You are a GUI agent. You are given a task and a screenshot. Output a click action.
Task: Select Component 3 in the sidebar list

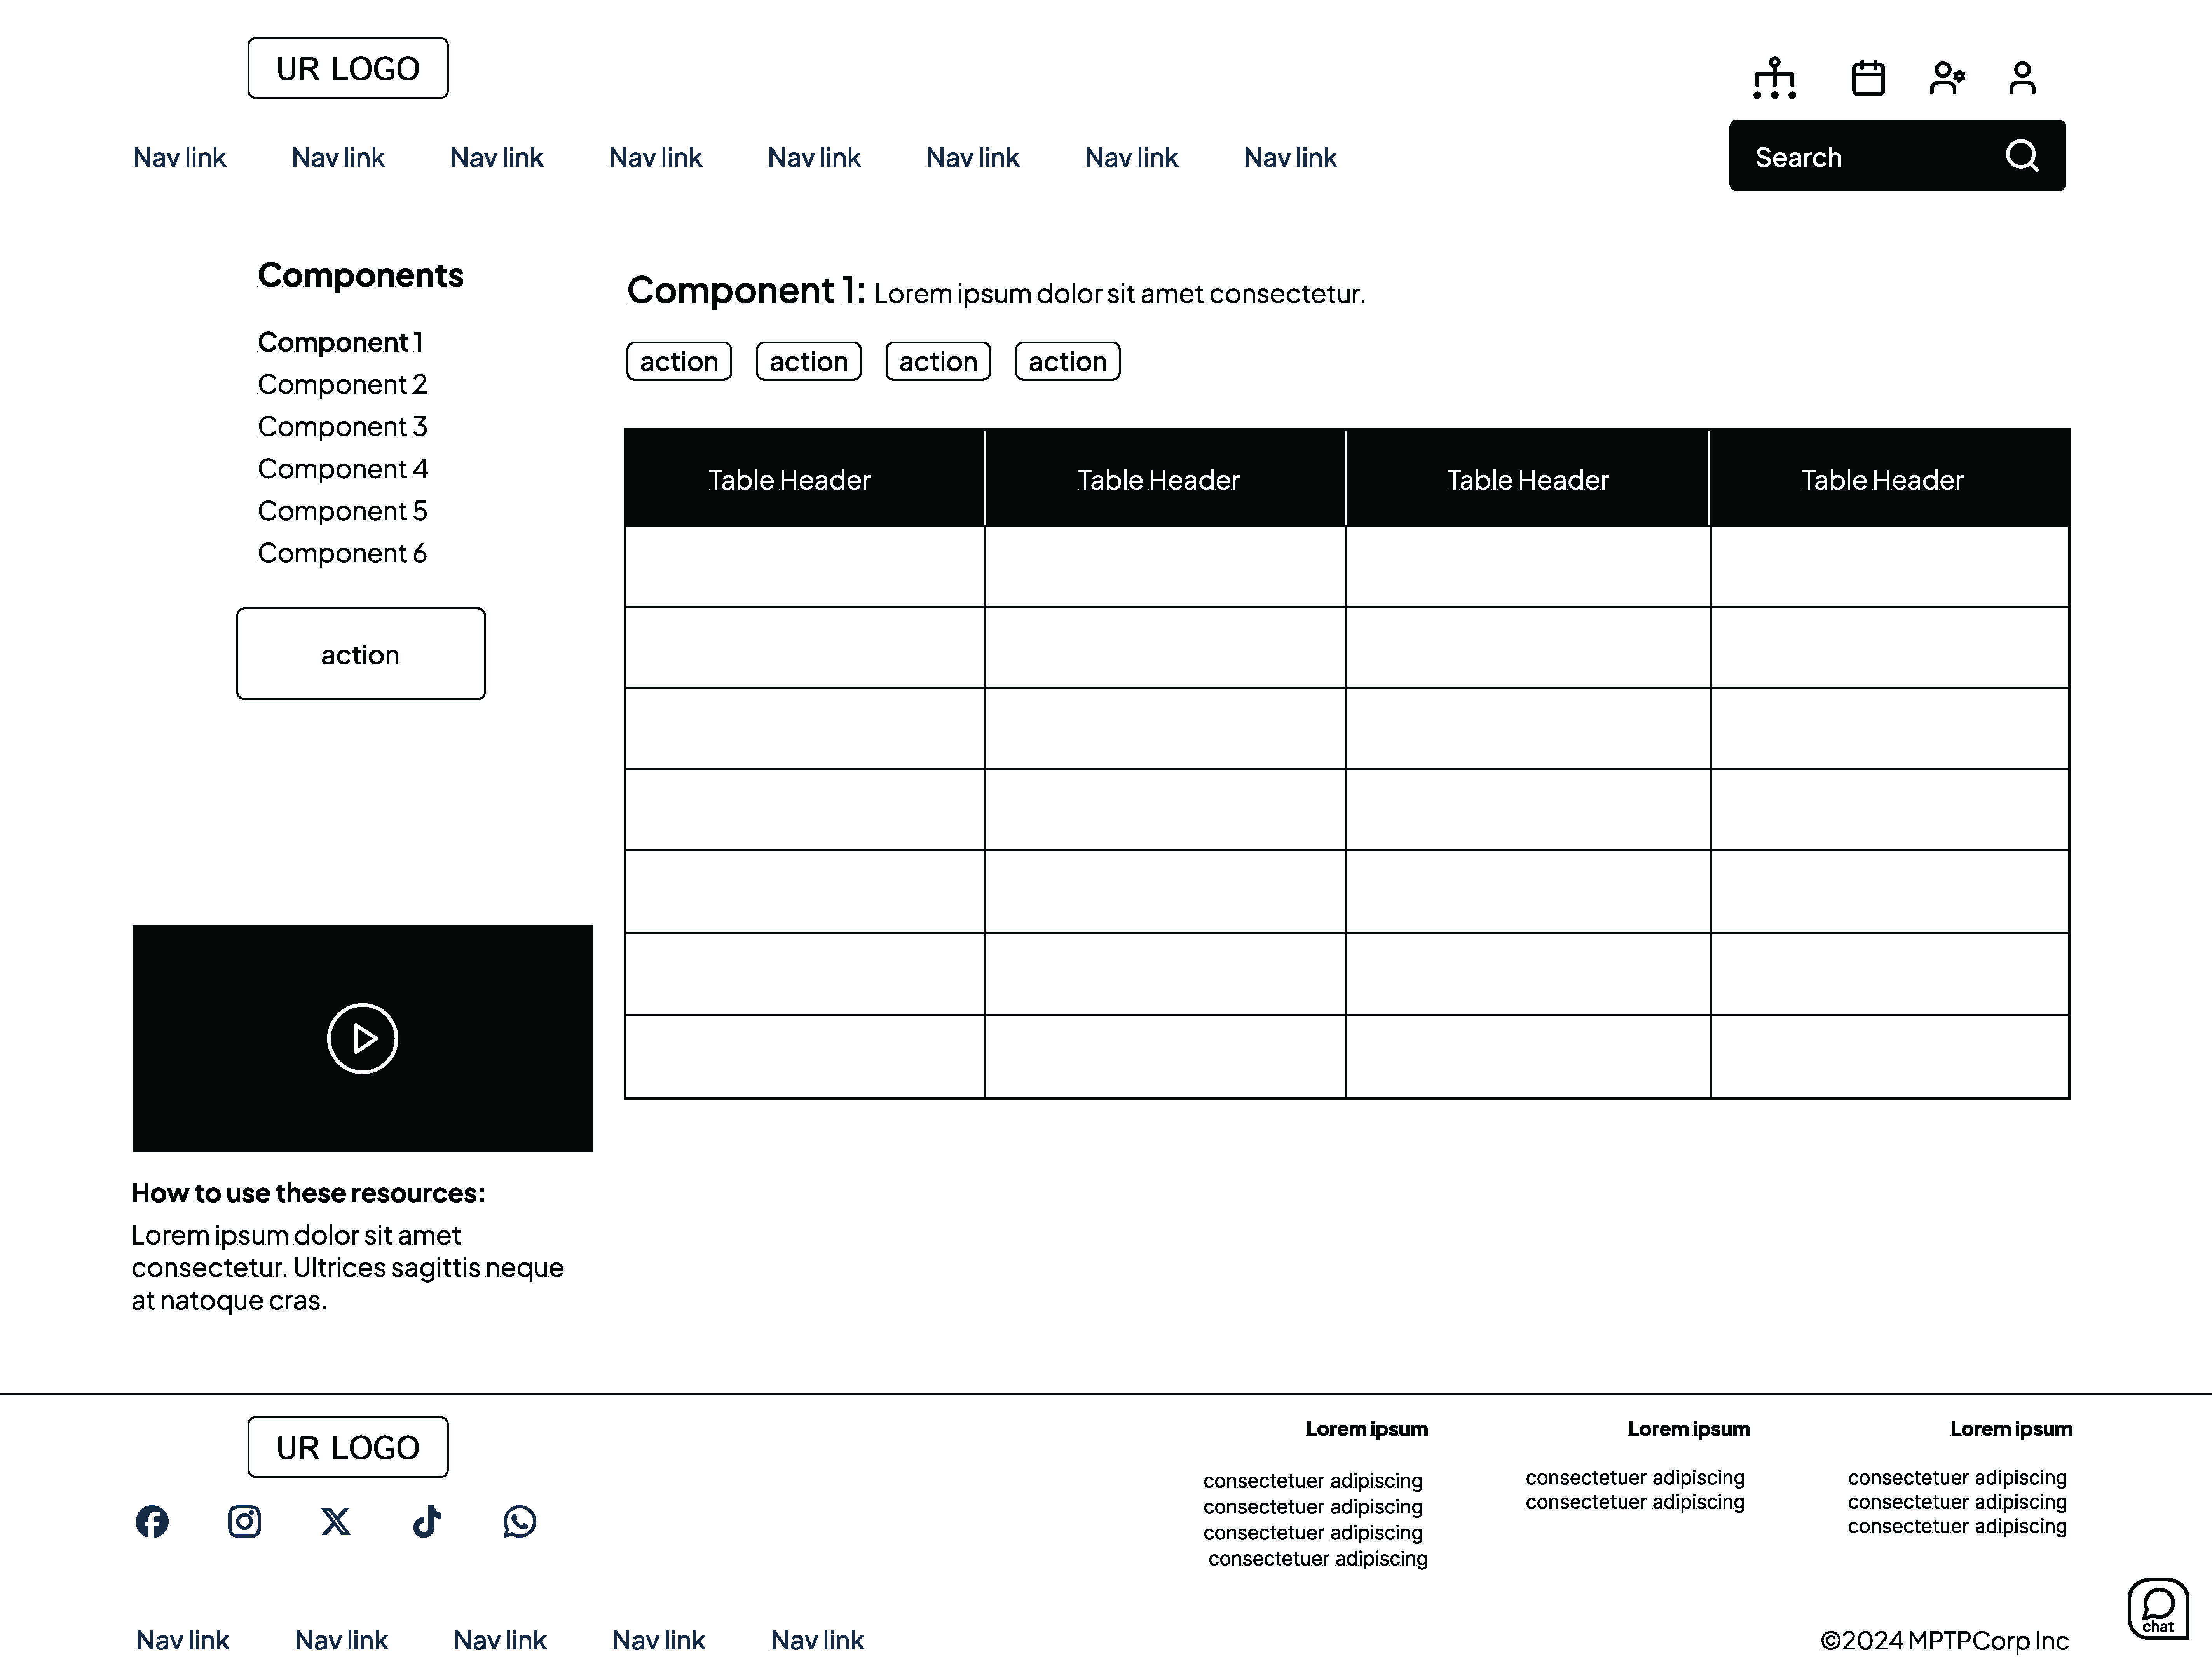[x=342, y=427]
